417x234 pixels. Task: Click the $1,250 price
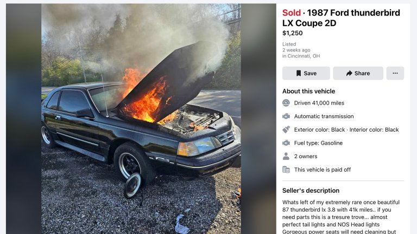(x=293, y=33)
